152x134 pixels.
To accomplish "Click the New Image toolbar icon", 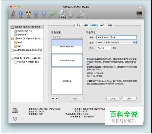I will pyautogui.click(x=62, y=13).
